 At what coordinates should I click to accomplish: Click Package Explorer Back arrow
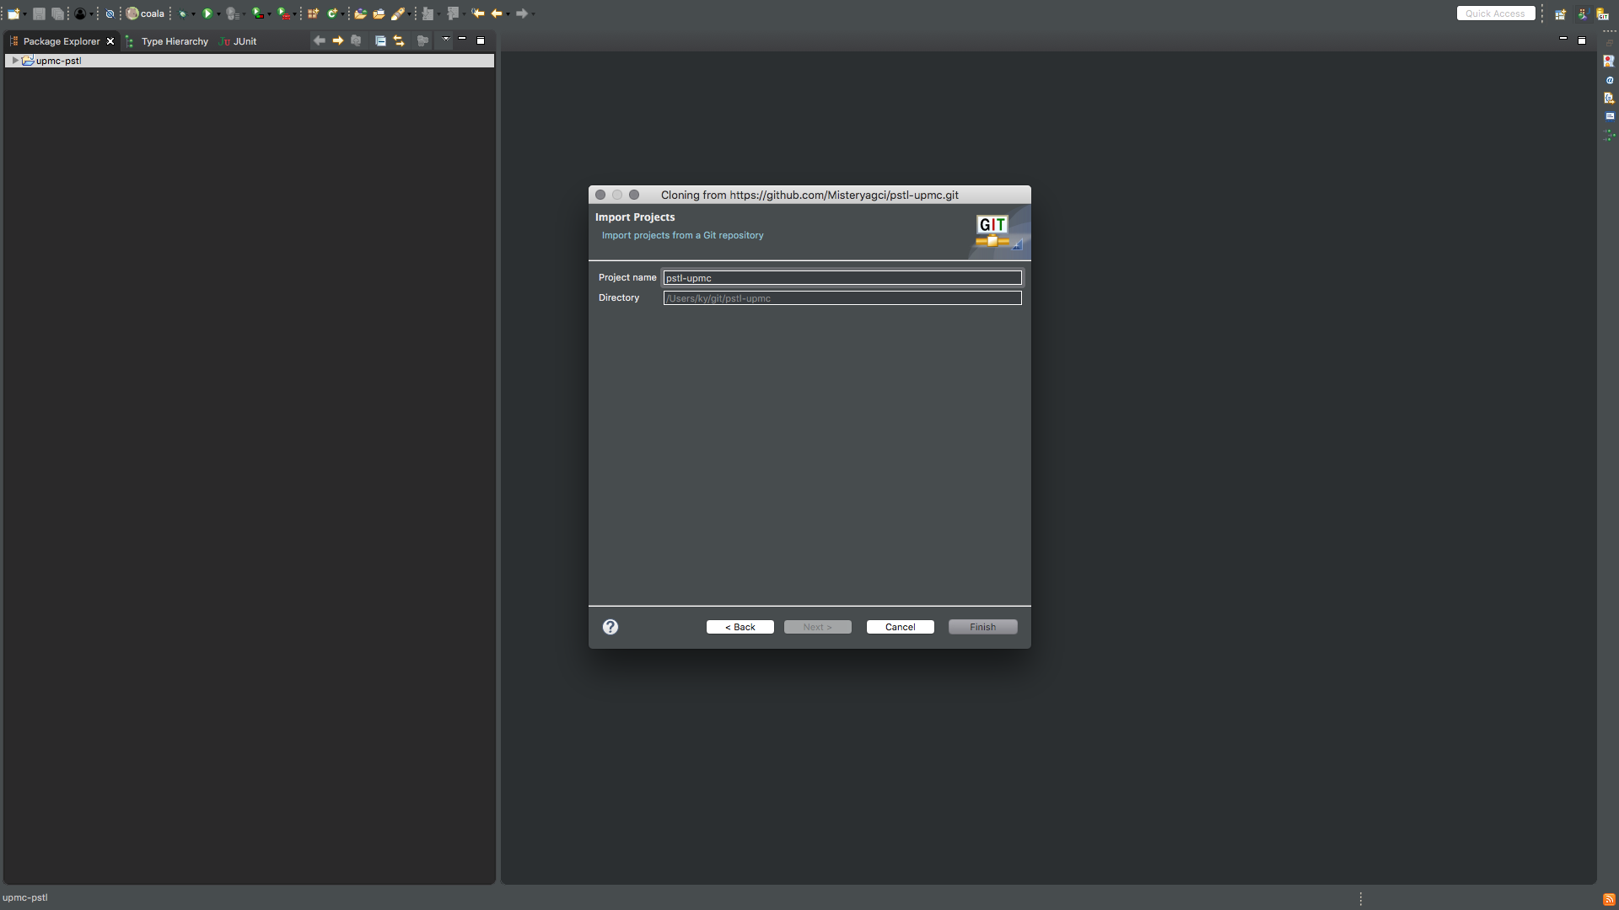tap(319, 40)
